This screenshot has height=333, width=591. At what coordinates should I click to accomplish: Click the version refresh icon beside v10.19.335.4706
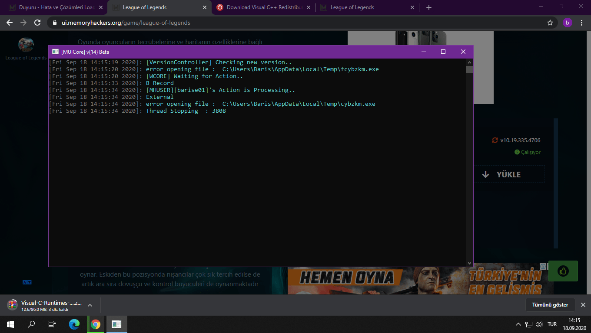(x=495, y=140)
